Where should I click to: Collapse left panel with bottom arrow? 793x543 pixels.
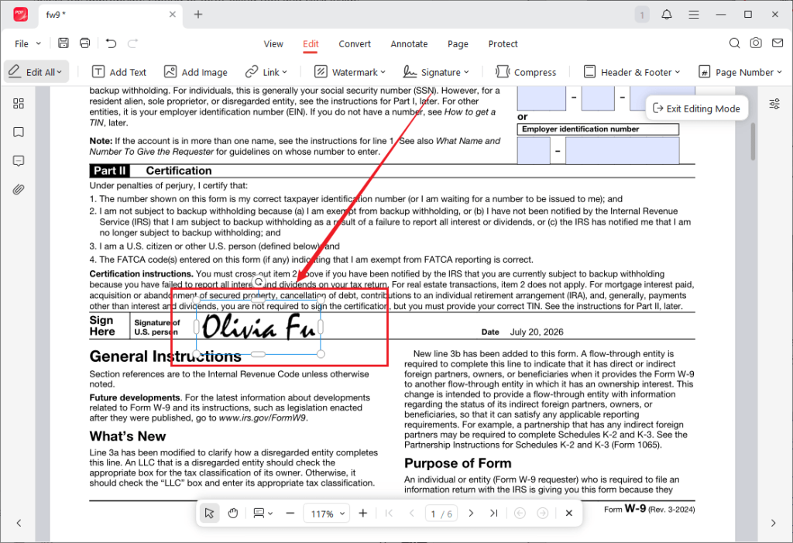[x=19, y=523]
